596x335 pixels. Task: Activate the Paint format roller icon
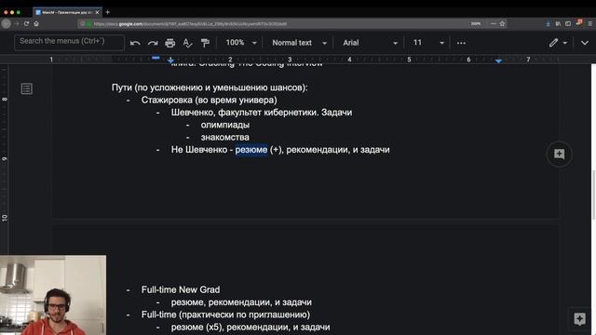[x=205, y=43]
